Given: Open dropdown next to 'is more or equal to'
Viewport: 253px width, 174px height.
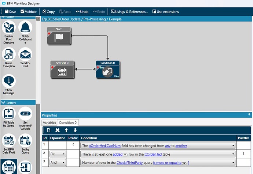Looking at the screenshot, I should 184,163.
